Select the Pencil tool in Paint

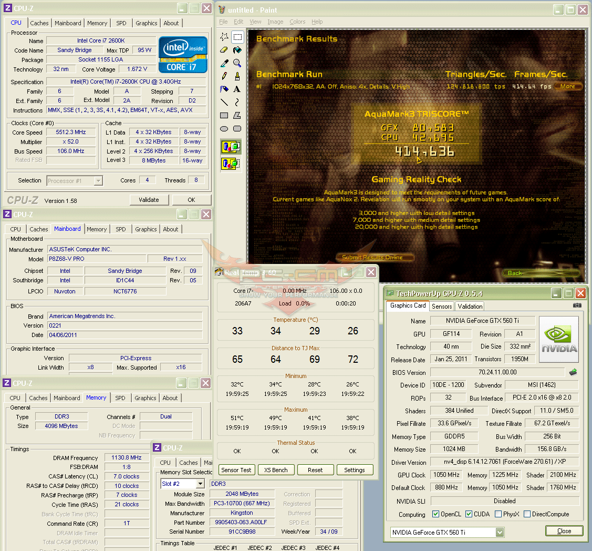click(x=224, y=76)
